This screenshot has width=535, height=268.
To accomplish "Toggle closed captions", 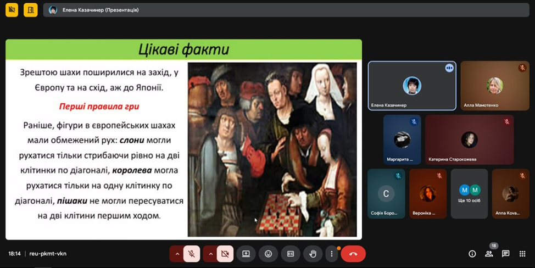I will pos(291,254).
